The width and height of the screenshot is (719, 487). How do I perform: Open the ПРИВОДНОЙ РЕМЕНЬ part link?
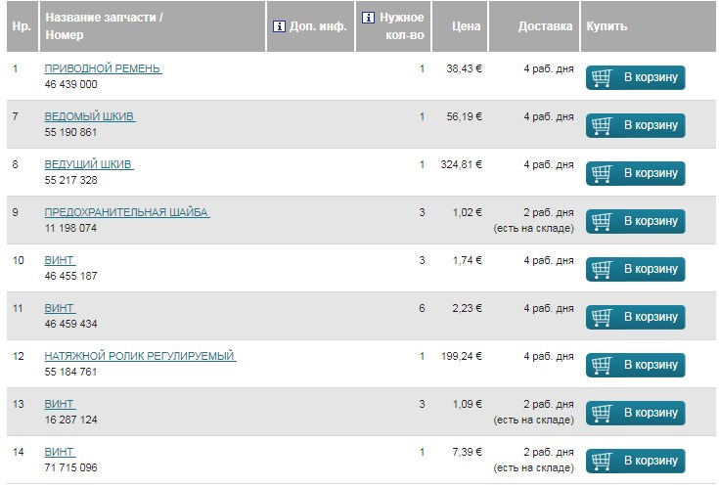(x=103, y=69)
